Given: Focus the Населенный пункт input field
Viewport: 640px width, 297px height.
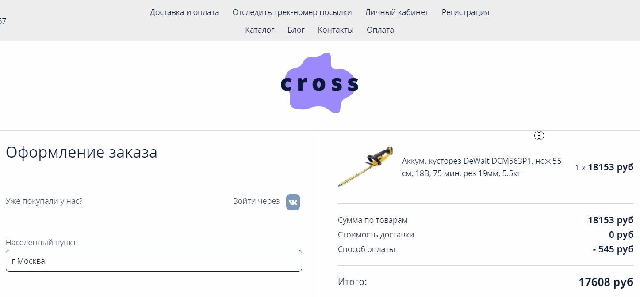Looking at the screenshot, I should pos(154,261).
